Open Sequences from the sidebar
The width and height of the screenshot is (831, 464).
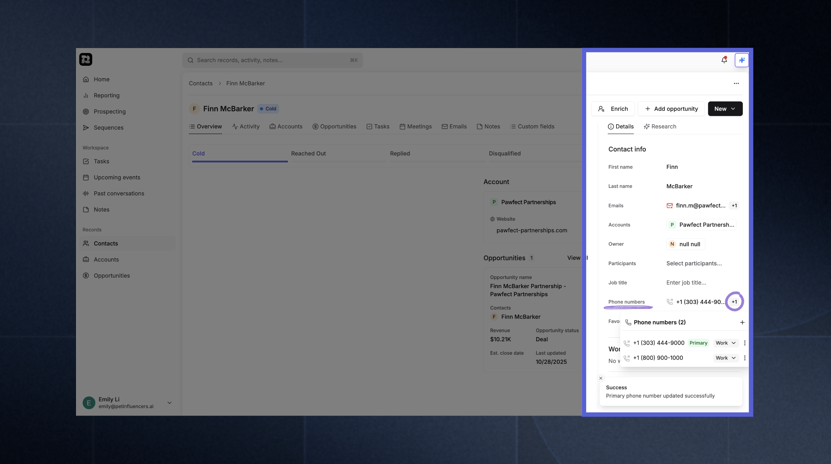tap(108, 127)
